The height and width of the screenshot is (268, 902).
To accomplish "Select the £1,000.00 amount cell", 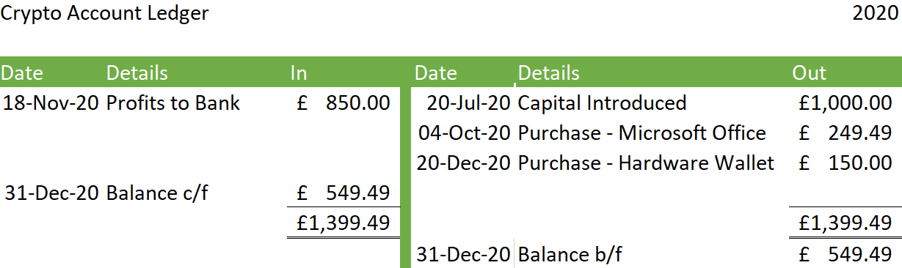I will coord(845,103).
